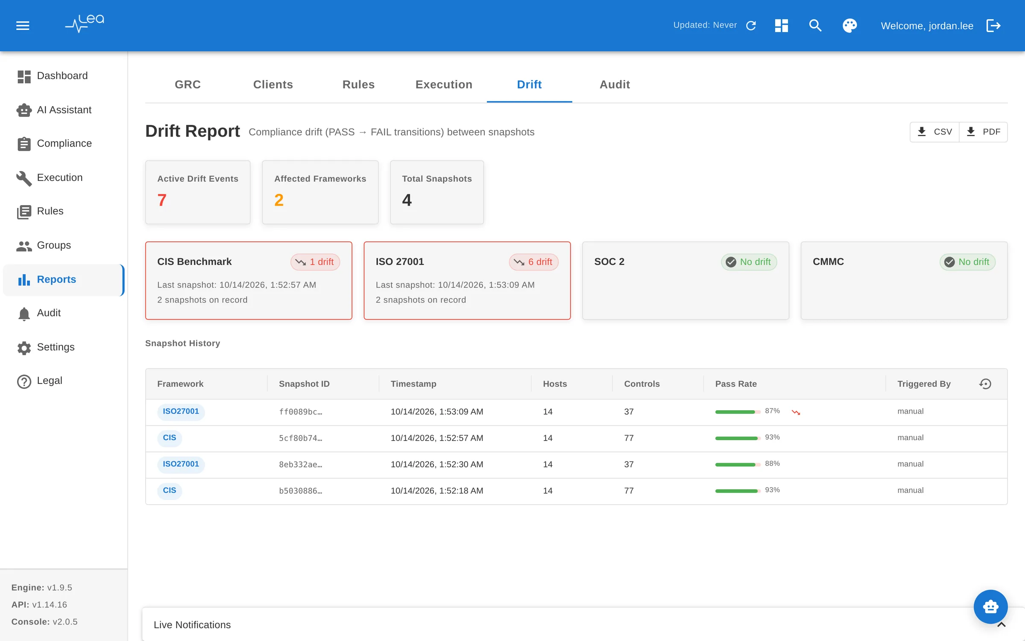The height and width of the screenshot is (641, 1025).
Task: Open the hamburger navigation menu
Action: [x=23, y=26]
